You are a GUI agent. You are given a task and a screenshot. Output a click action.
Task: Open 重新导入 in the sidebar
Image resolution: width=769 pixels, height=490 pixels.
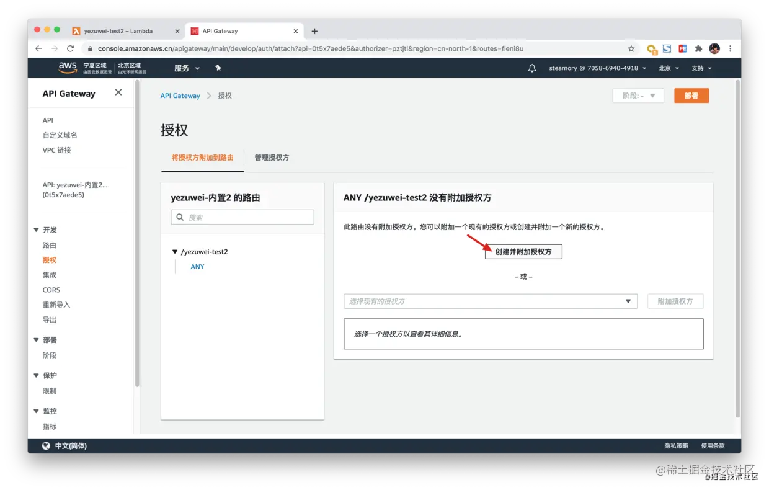pos(56,305)
